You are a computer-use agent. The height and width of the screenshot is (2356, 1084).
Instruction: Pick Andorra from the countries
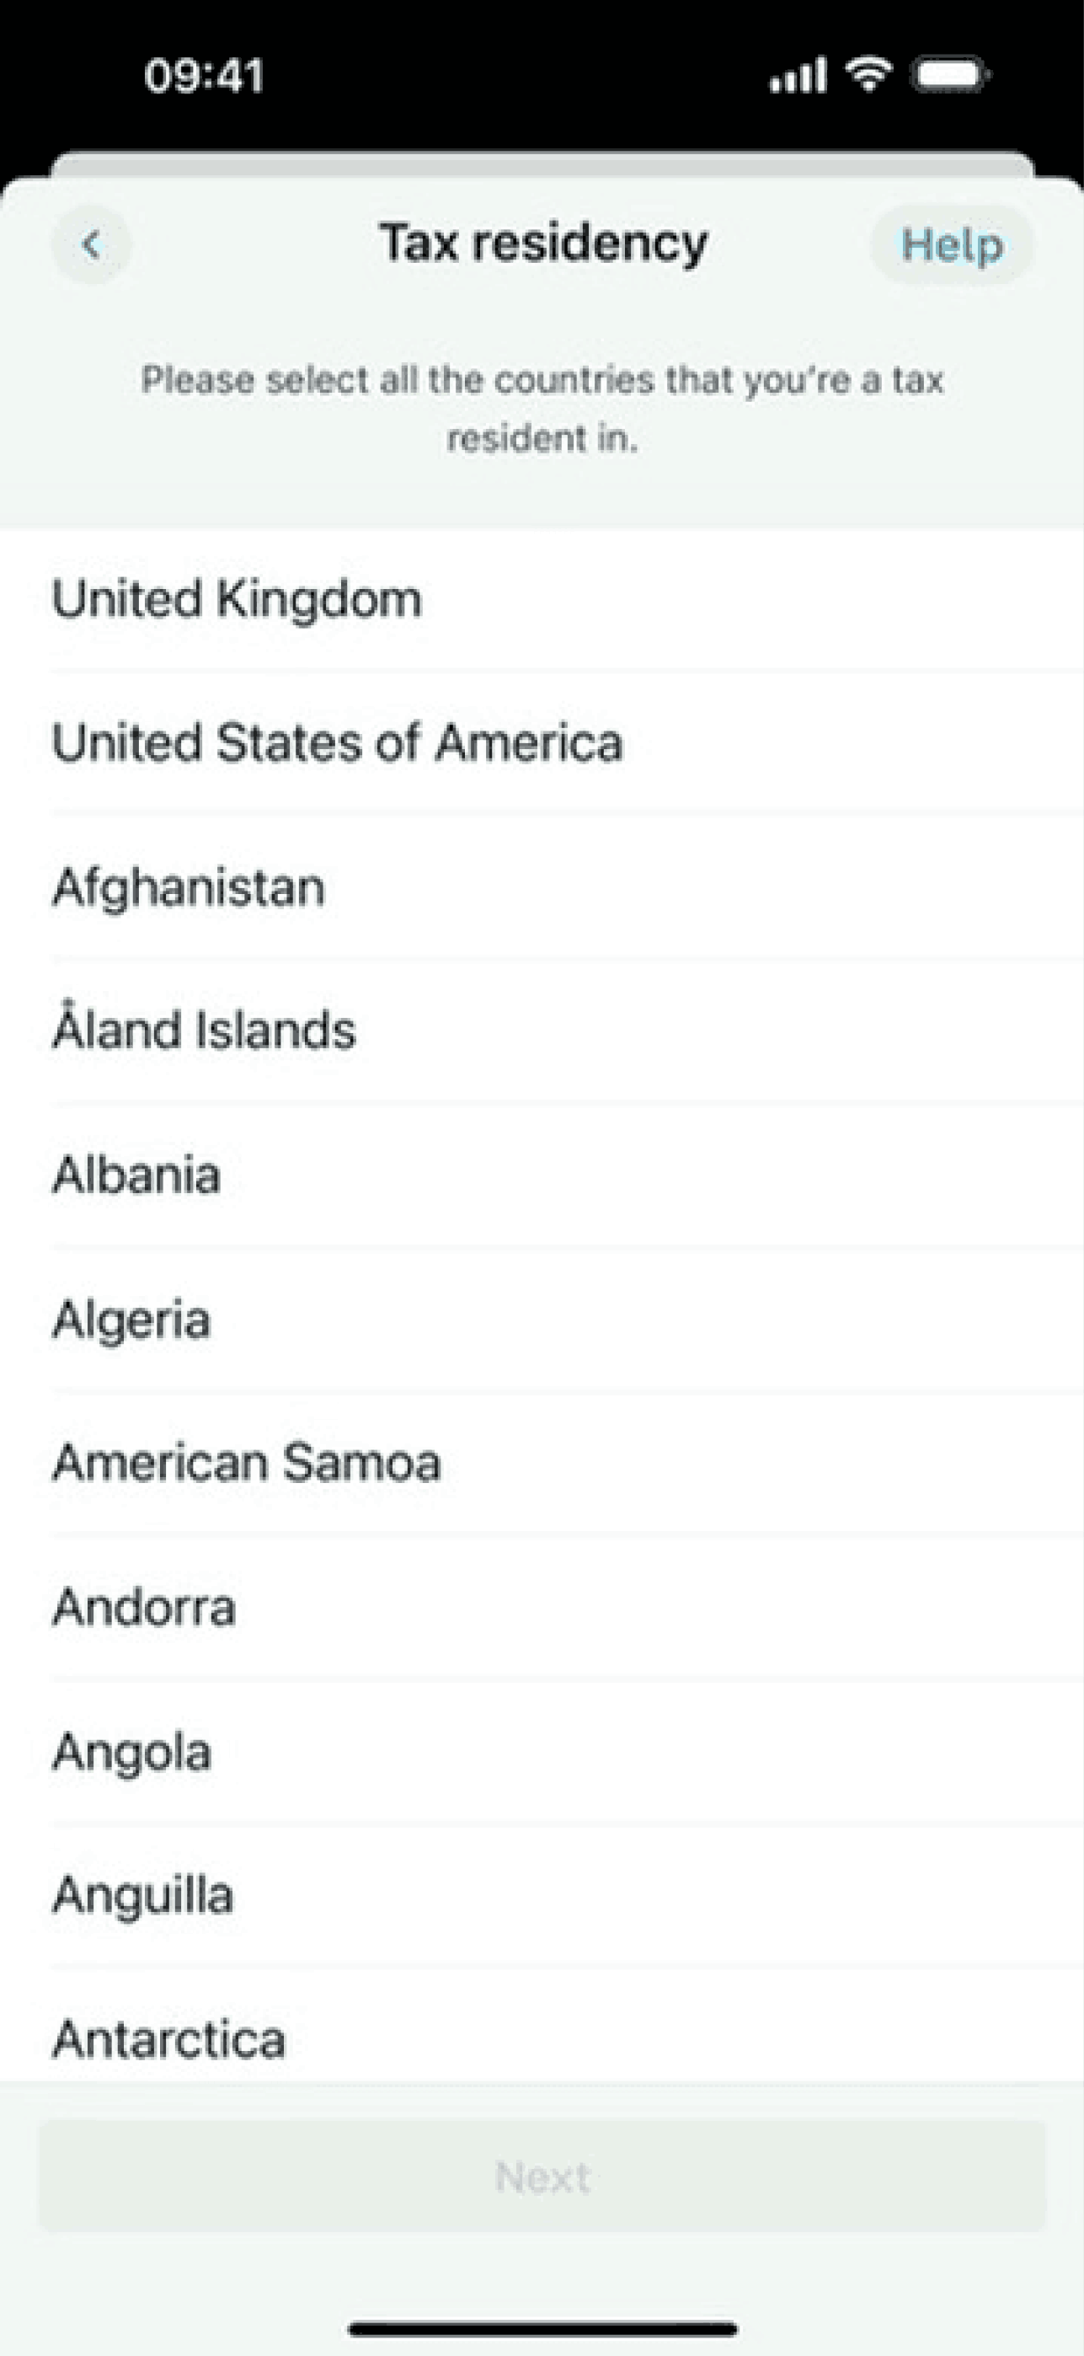144,1607
